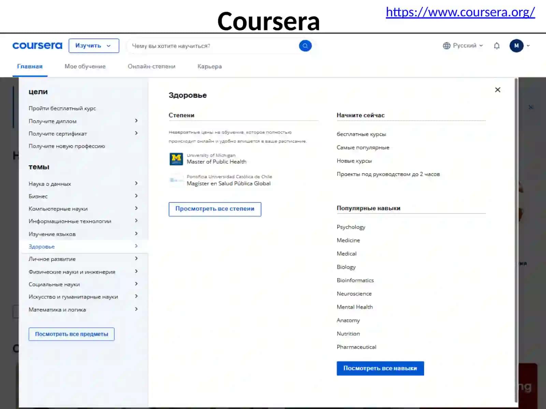This screenshot has height=409, width=546.
Task: Click Получите новую профессию
Action: coord(67,146)
